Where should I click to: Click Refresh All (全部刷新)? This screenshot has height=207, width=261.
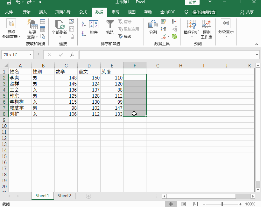60,27
